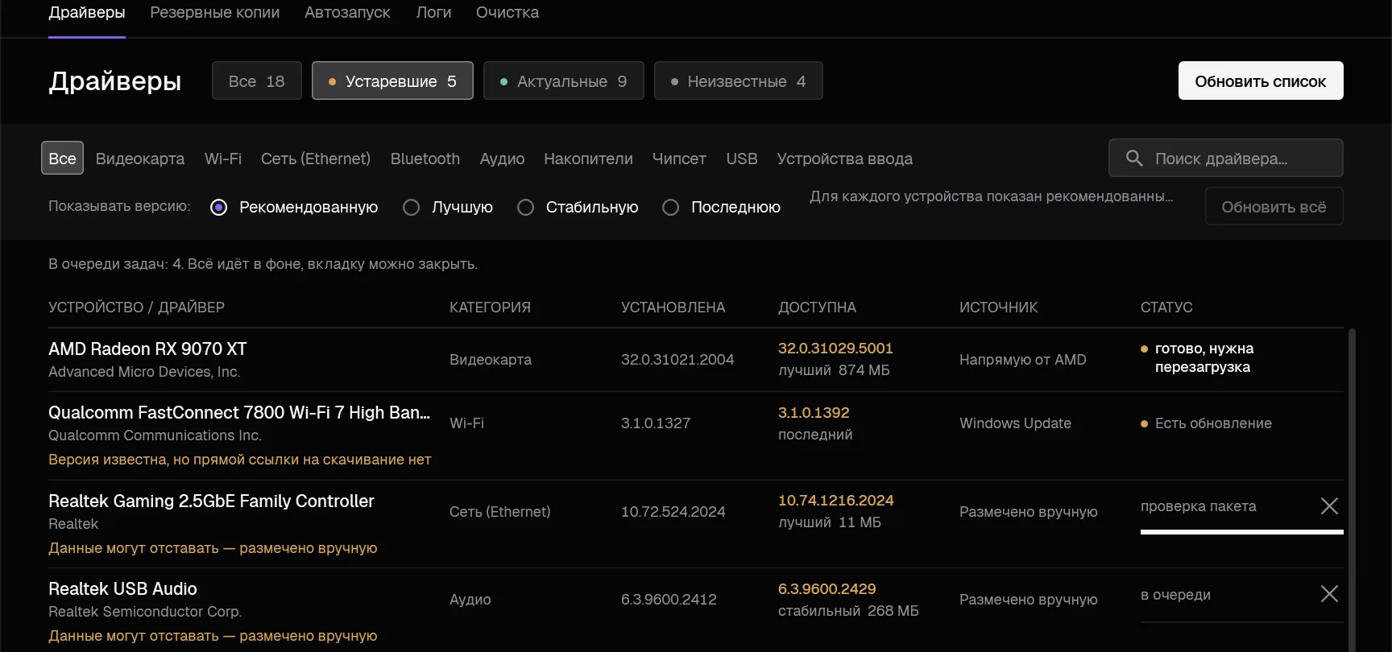This screenshot has width=1392, height=652.
Task: Click the ДОСТУПНА column header
Action: [x=817, y=307]
